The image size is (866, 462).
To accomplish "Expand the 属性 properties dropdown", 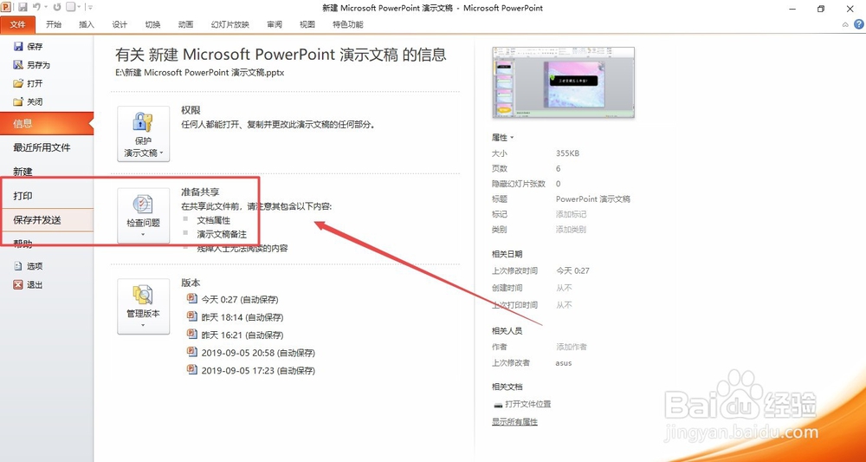I will tap(502, 138).
